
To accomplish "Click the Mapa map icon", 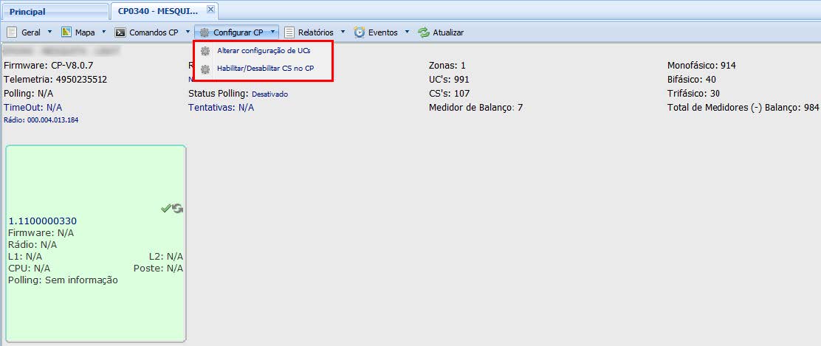I will [66, 32].
